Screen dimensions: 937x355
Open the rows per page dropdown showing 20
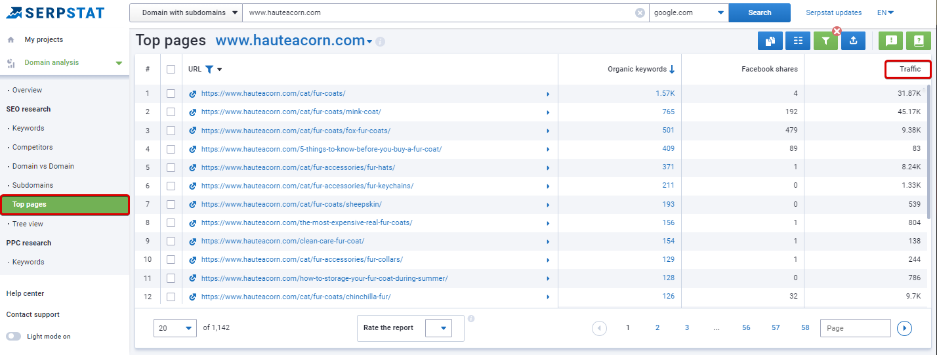coord(175,327)
